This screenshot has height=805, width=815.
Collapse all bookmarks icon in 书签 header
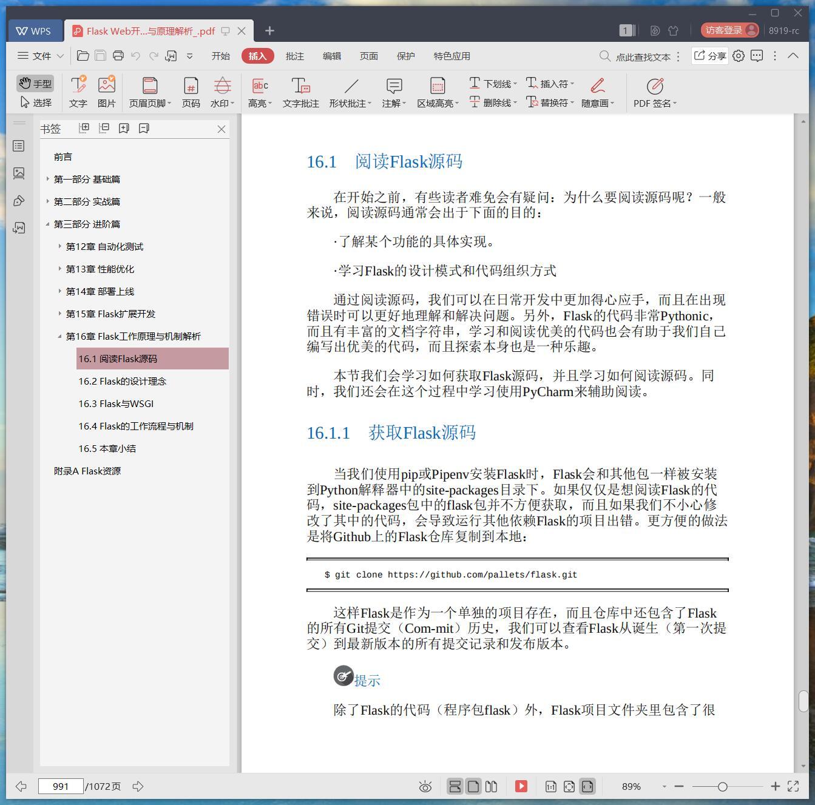pos(104,128)
